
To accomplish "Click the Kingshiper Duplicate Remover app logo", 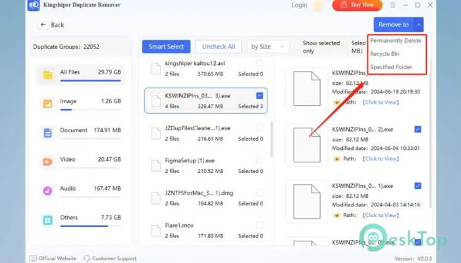I will [34, 5].
